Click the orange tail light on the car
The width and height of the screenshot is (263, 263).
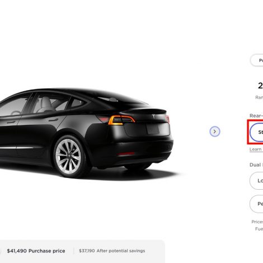[121, 120]
